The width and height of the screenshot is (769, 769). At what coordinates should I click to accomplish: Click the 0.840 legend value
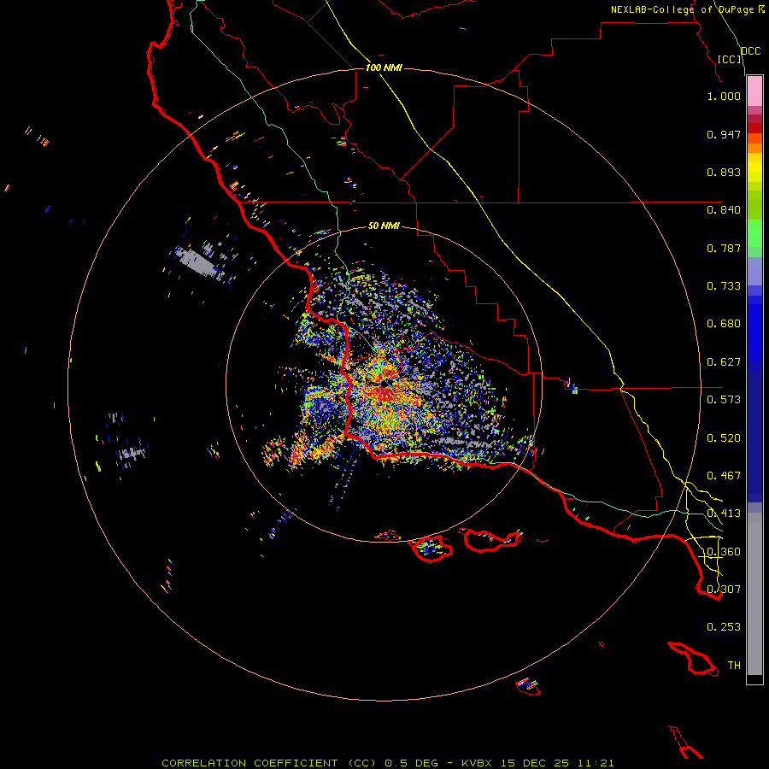724,210
